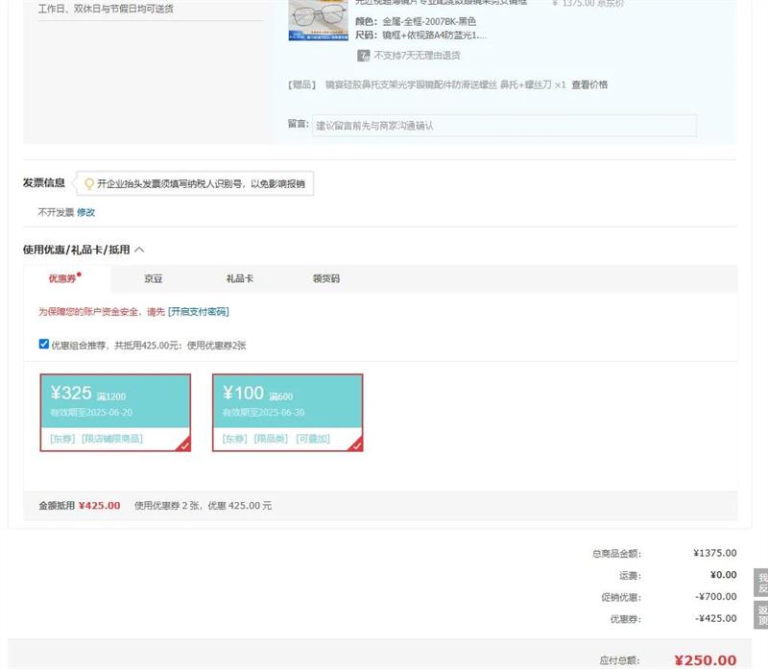Click the feedback side button on right edge
Screen dimensions: 768x669
(761, 583)
